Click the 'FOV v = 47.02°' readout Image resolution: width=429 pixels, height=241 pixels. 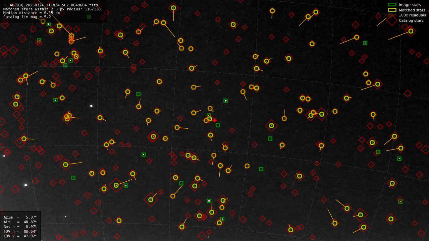[20, 236]
